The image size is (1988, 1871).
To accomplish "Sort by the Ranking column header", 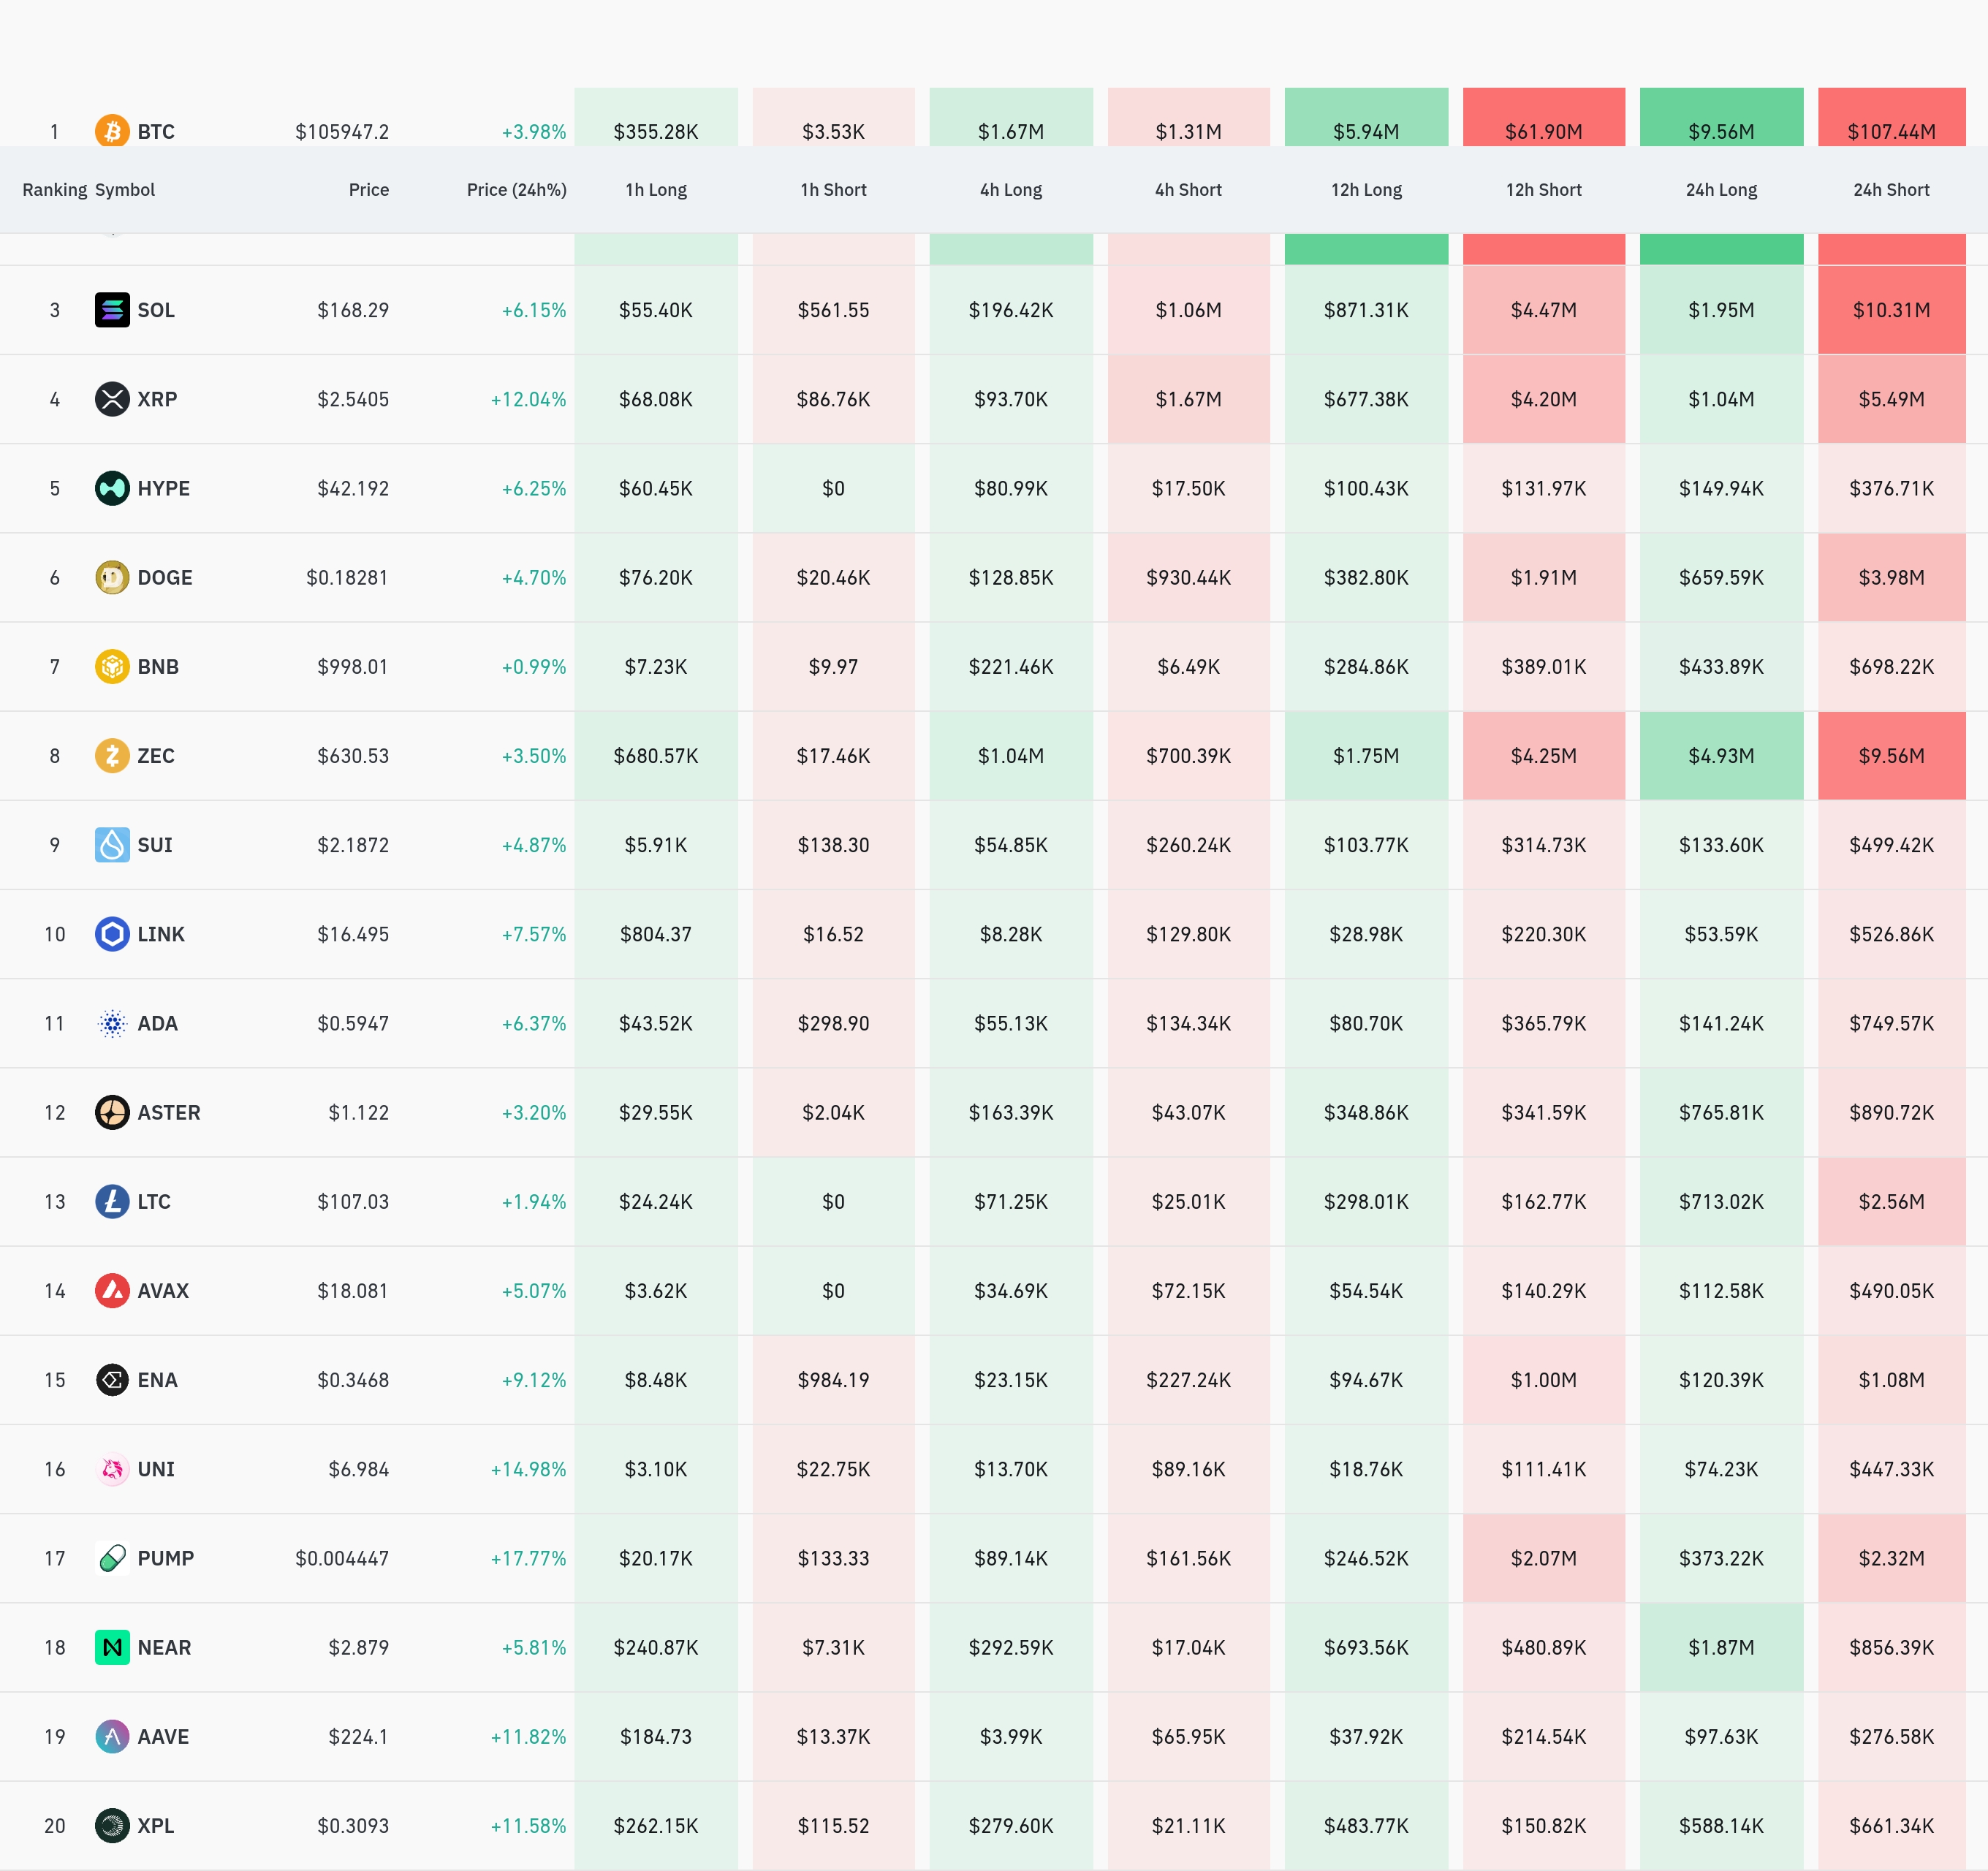I will tap(54, 190).
